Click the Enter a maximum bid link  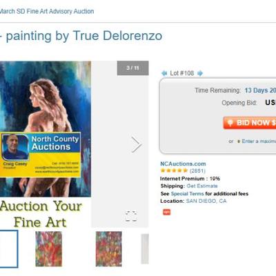pyautogui.click(x=259, y=141)
